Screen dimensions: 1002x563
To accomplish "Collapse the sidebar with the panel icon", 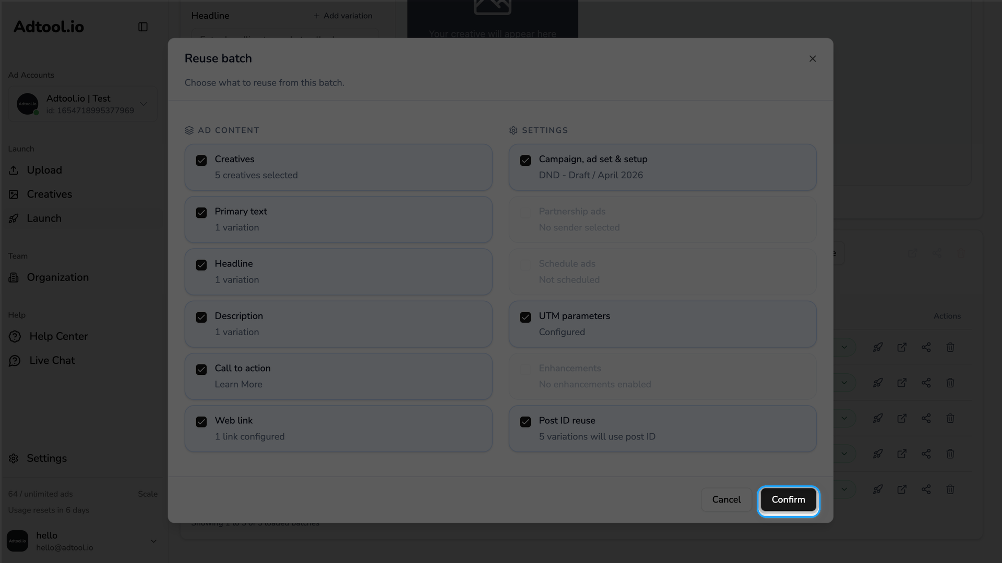I will 142,27.
